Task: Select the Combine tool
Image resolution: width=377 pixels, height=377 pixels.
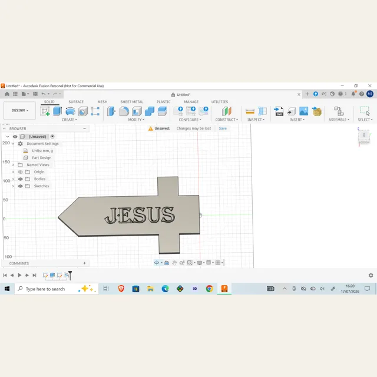Action: pyautogui.click(x=150, y=111)
